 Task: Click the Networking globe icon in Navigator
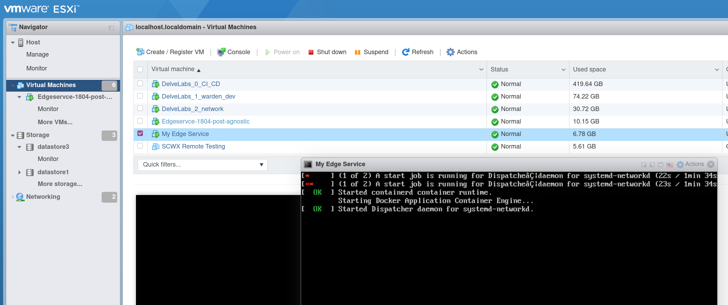[x=20, y=197]
